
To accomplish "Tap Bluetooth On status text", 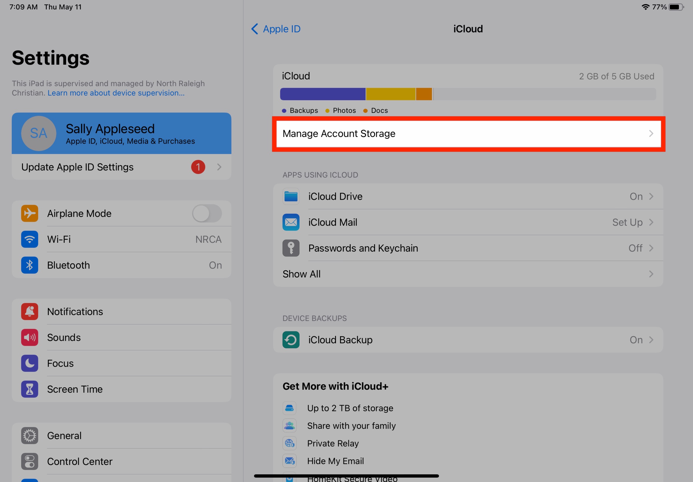I will [216, 265].
